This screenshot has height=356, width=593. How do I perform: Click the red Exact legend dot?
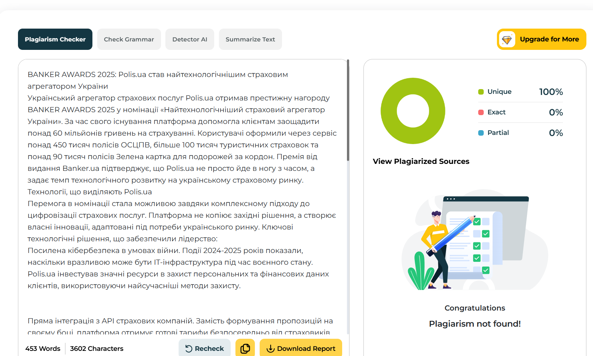[x=481, y=112]
